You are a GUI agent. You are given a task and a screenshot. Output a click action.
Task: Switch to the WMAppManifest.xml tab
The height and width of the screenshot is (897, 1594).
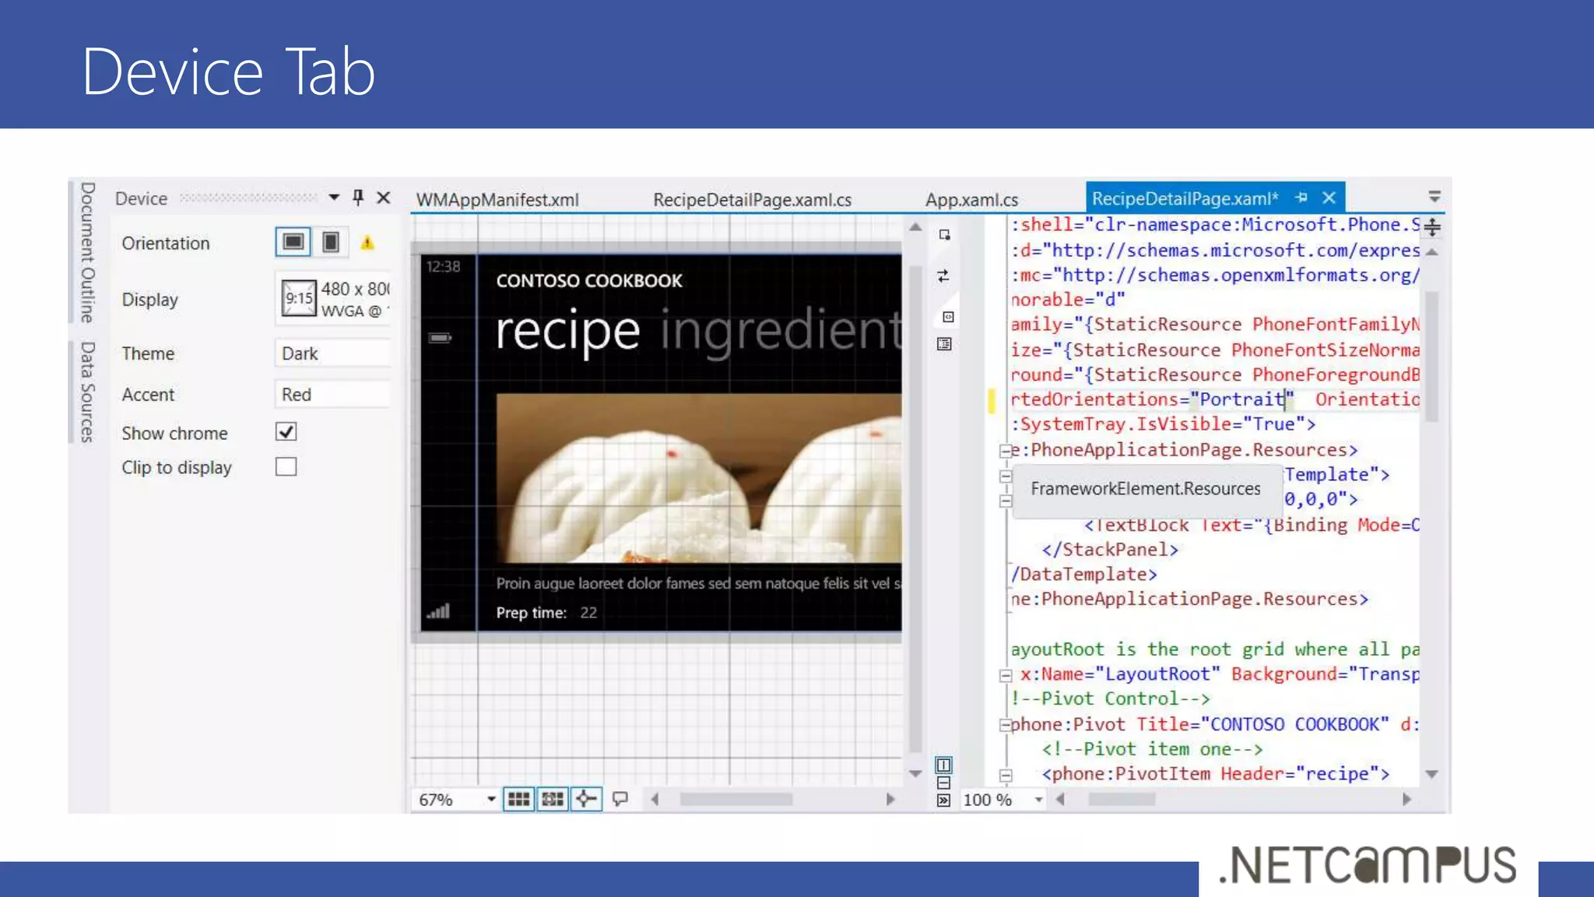tap(497, 199)
